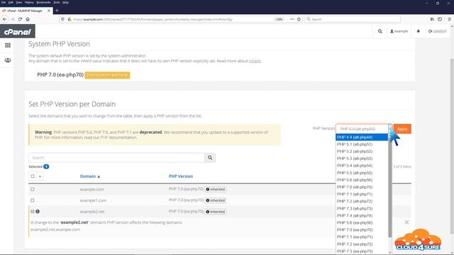Choose PHP 4.4 (alt-php44) option
454x255 pixels.
click(362, 137)
